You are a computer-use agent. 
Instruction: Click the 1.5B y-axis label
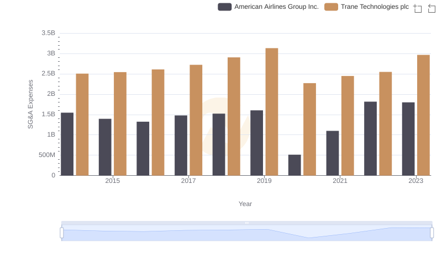(x=49, y=115)
